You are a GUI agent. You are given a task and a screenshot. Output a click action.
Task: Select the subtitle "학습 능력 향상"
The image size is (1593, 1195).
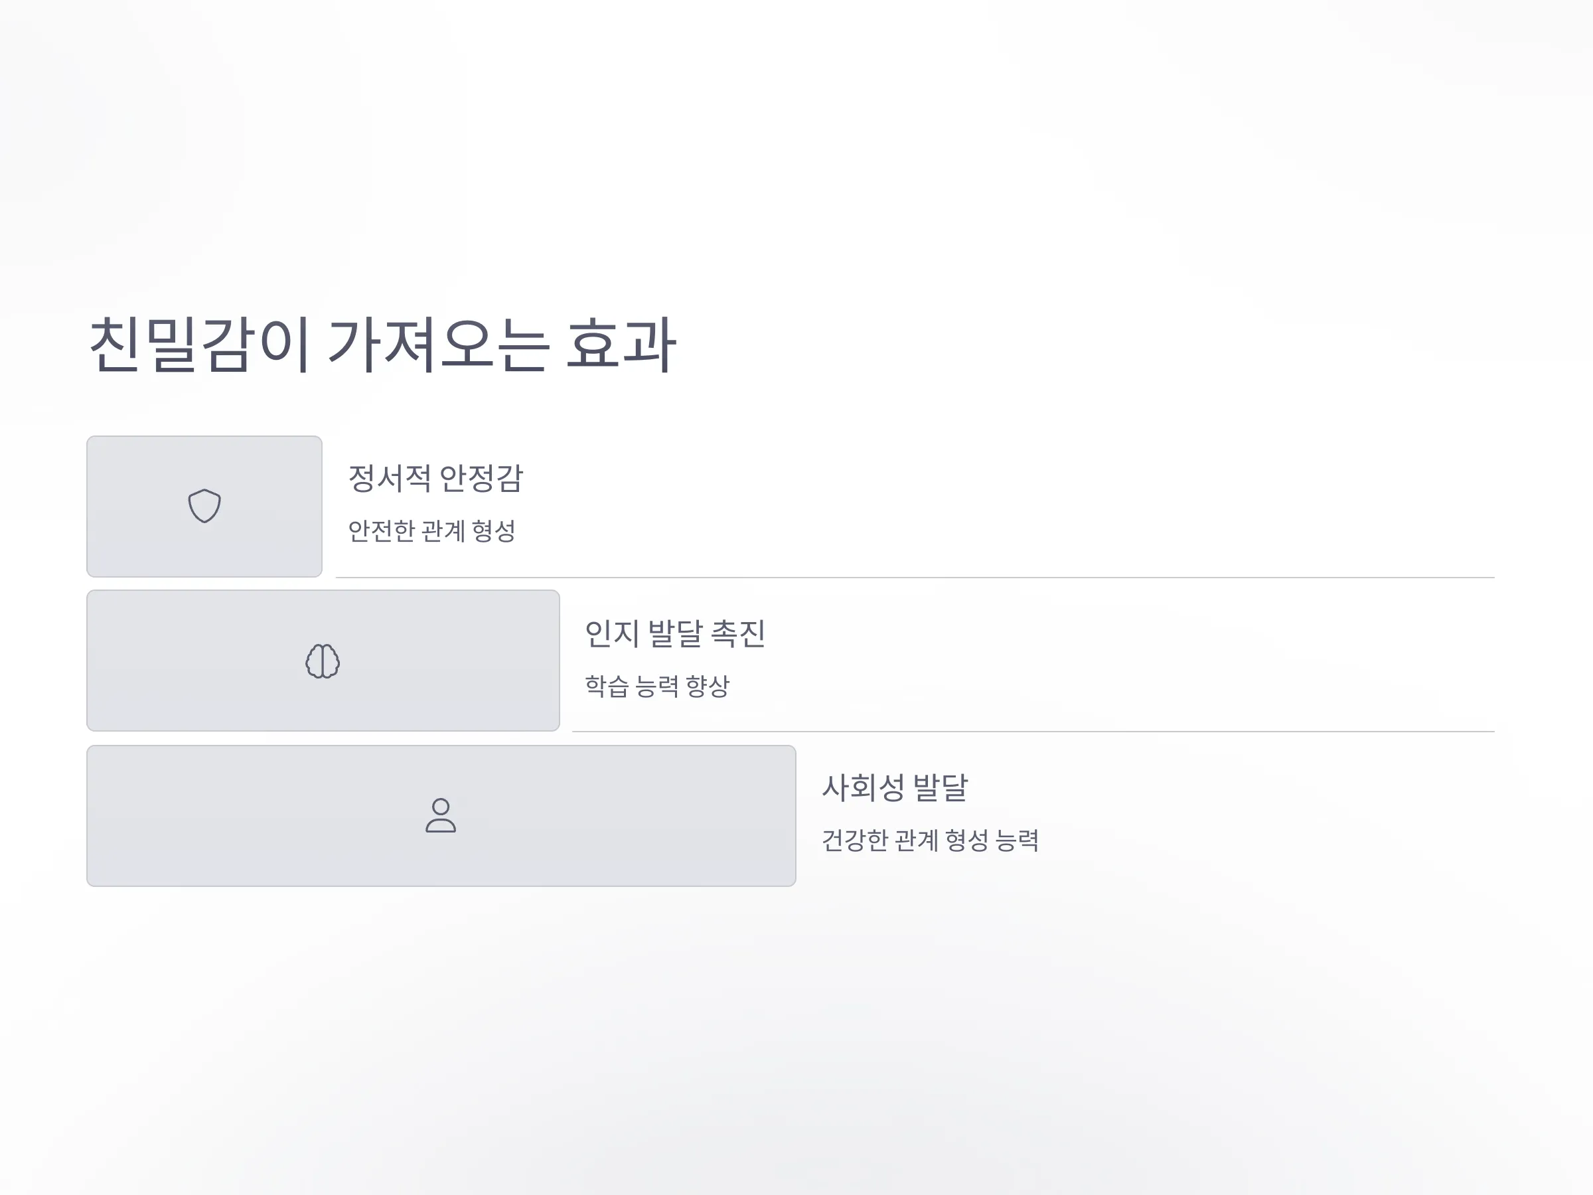point(658,686)
